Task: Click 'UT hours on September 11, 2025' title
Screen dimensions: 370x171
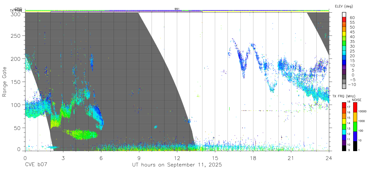Action: point(177,165)
